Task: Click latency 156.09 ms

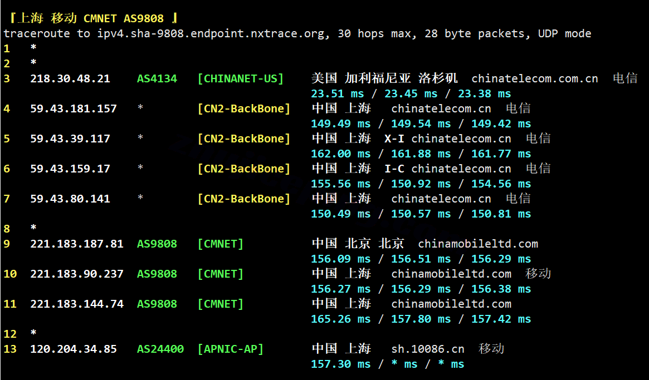Action: pyautogui.click(x=340, y=259)
